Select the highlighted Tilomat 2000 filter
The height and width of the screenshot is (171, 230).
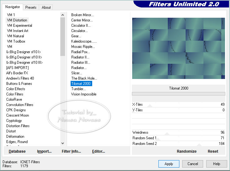(81, 84)
